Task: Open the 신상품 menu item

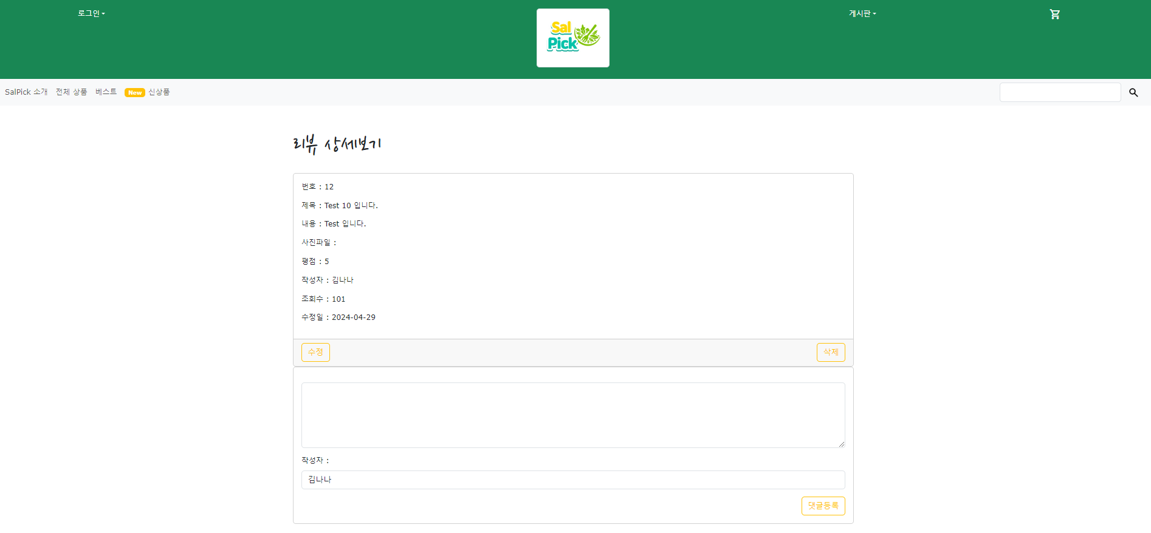Action: [159, 92]
